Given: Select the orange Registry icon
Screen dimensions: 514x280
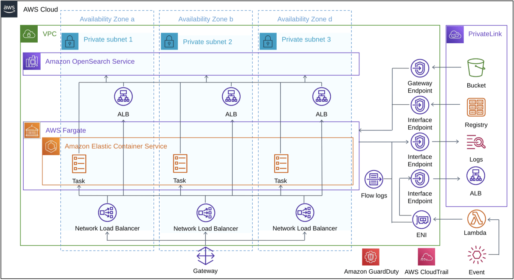Looking at the screenshot, I should pos(476,107).
